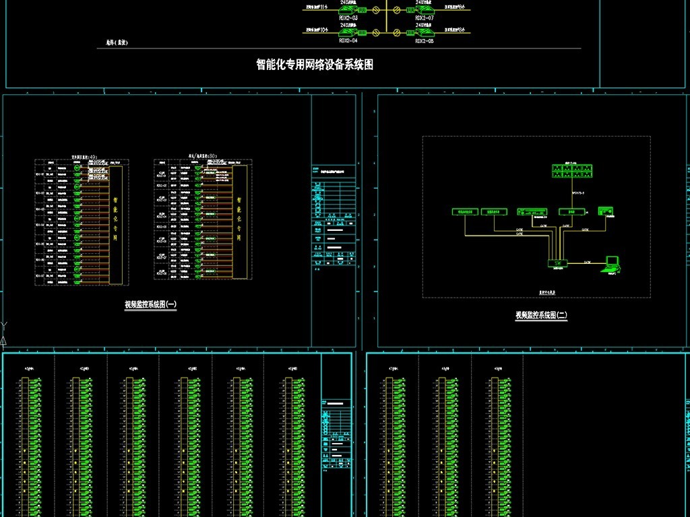Click the central network switch symbol
690x517 pixels.
pyautogui.click(x=557, y=262)
